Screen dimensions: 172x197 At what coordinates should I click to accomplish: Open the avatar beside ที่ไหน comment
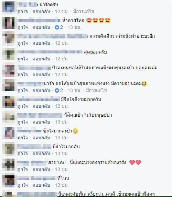[9, 181]
